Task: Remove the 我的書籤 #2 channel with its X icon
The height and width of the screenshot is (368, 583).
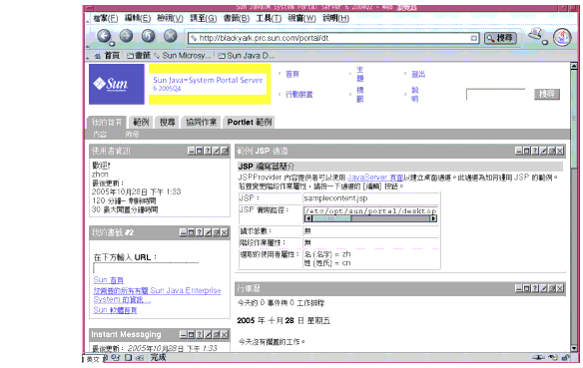Action: point(225,232)
